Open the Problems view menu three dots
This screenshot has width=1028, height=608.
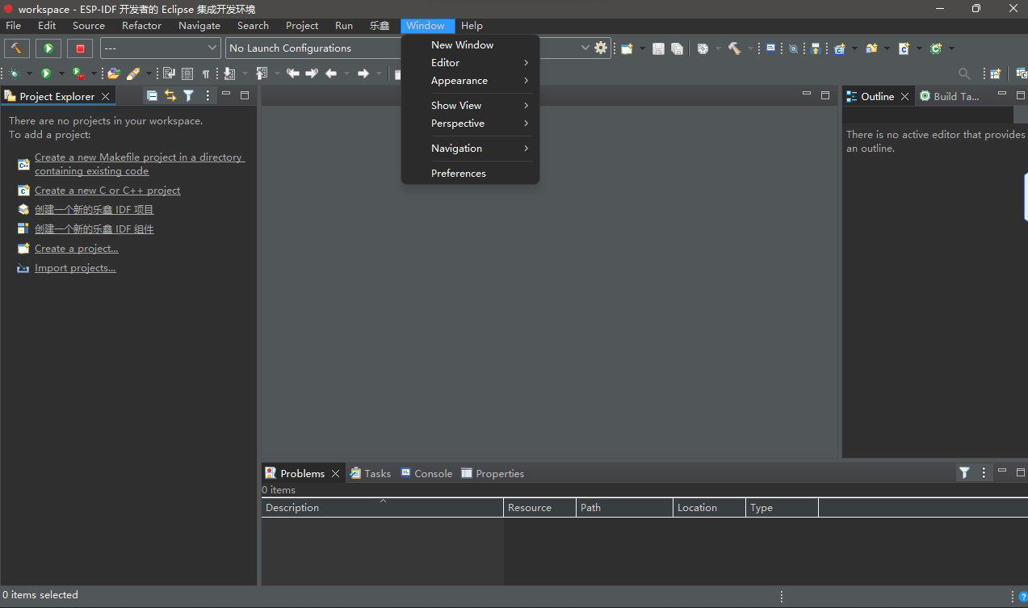tap(984, 472)
